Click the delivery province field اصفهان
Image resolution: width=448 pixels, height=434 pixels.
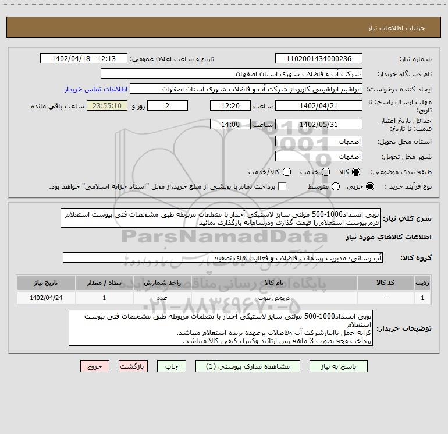coord(319,142)
